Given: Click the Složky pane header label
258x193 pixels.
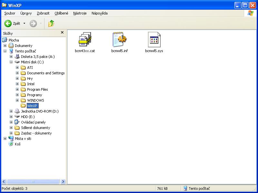Looking at the screenshot, I should [8, 33].
